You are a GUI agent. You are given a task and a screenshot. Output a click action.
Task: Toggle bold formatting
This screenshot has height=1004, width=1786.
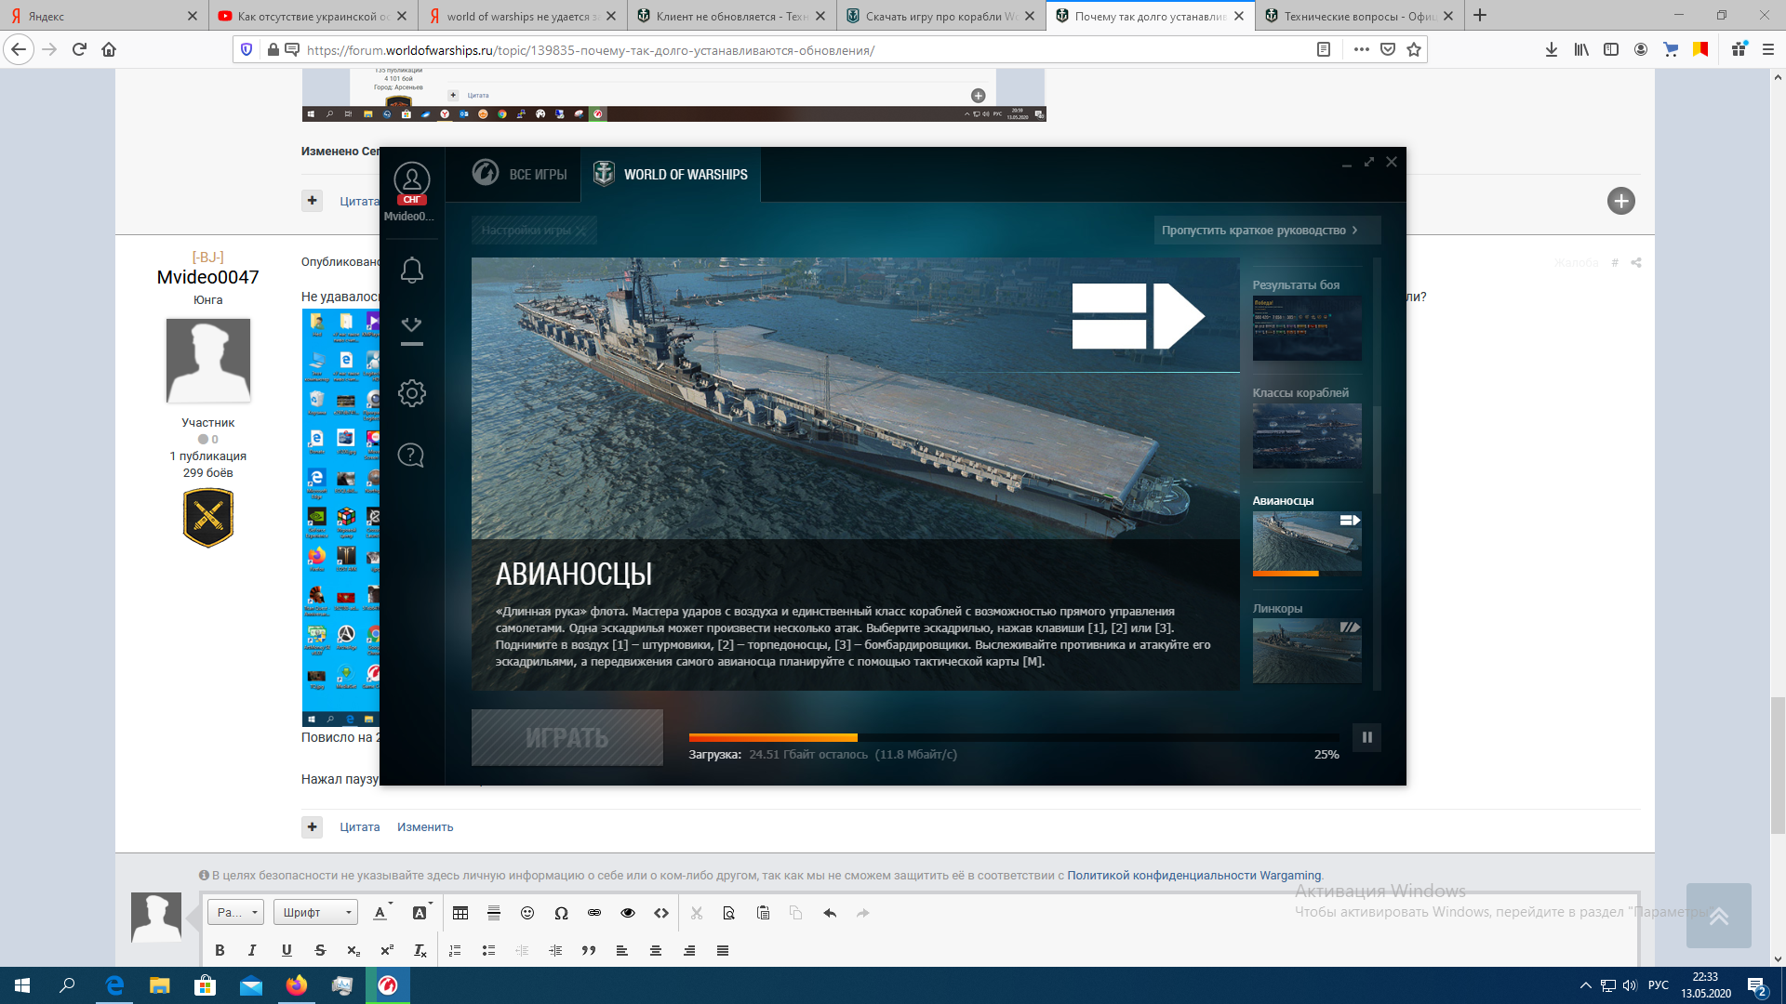pyautogui.click(x=220, y=950)
